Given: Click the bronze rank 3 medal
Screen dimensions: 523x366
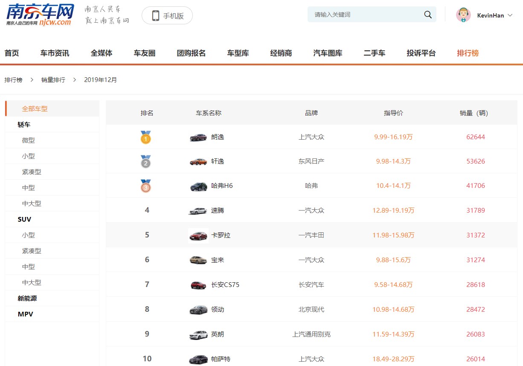Looking at the screenshot, I should [x=146, y=186].
